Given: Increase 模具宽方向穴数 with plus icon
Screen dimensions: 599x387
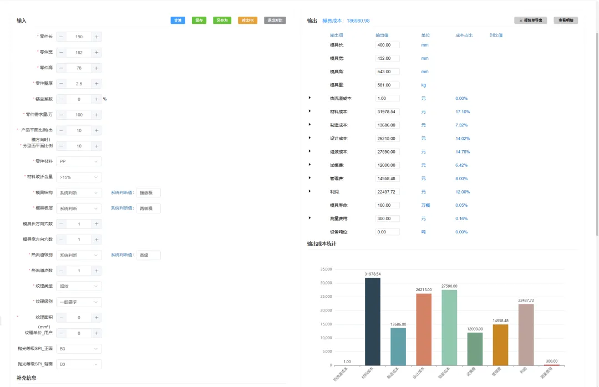Looking at the screenshot, I should pos(97,240).
